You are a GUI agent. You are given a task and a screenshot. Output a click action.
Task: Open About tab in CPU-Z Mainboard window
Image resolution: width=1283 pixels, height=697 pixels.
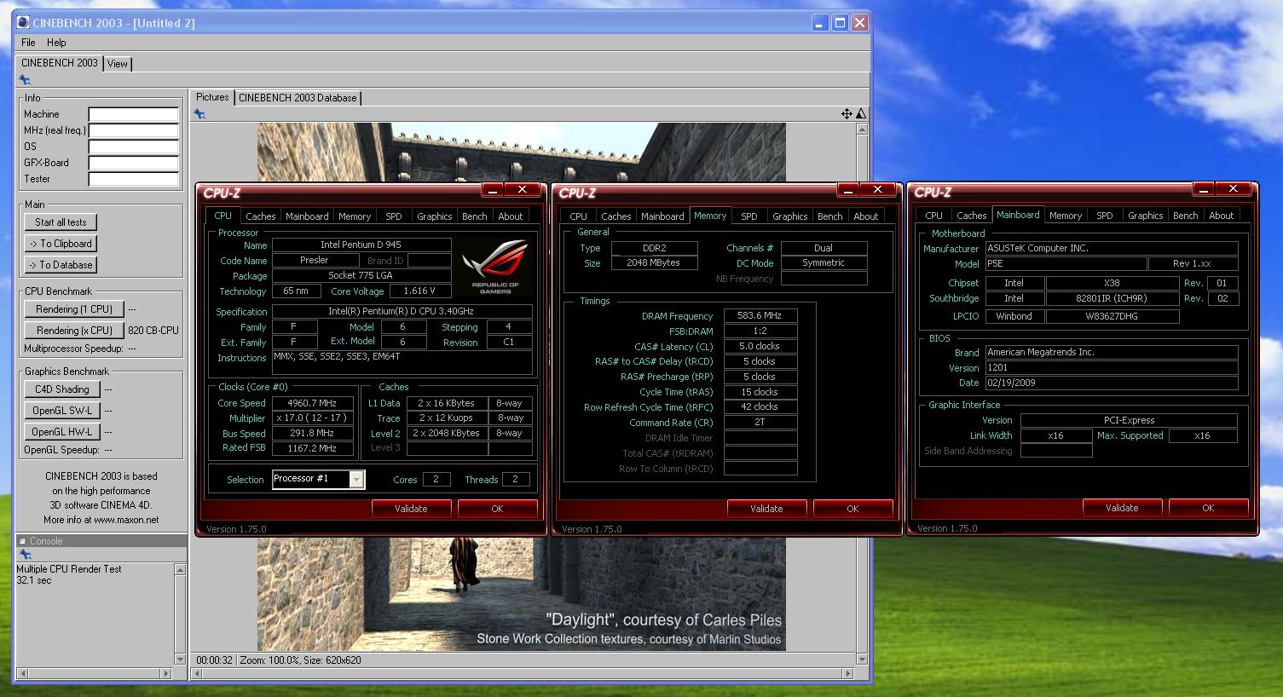coord(1222,216)
